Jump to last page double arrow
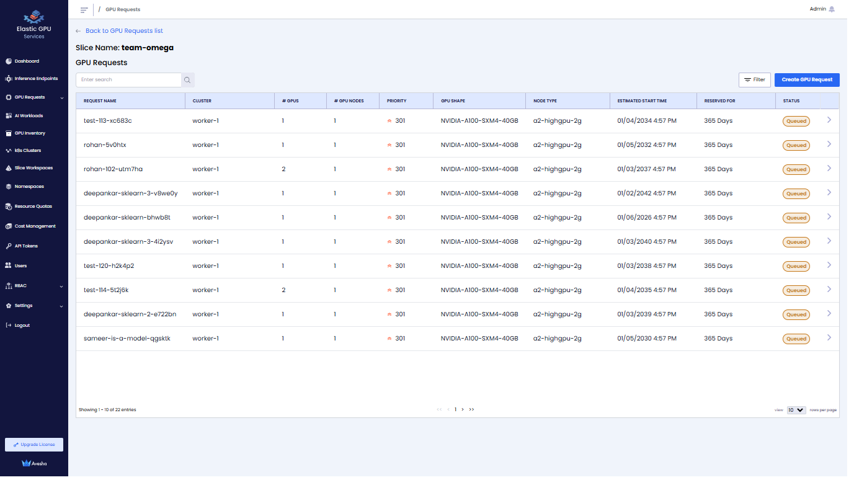 pyautogui.click(x=472, y=410)
